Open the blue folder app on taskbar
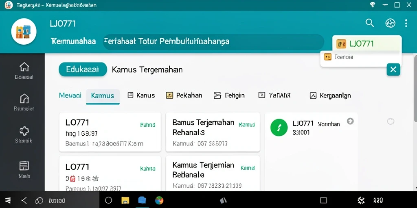417x208 pixels. click(x=142, y=200)
